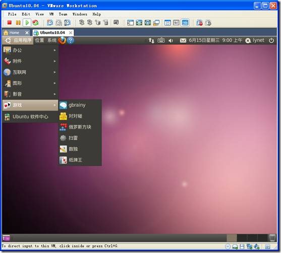The width and height of the screenshot is (281, 253).
Task: Switch to the second workspace in switcher
Action: (242, 238)
